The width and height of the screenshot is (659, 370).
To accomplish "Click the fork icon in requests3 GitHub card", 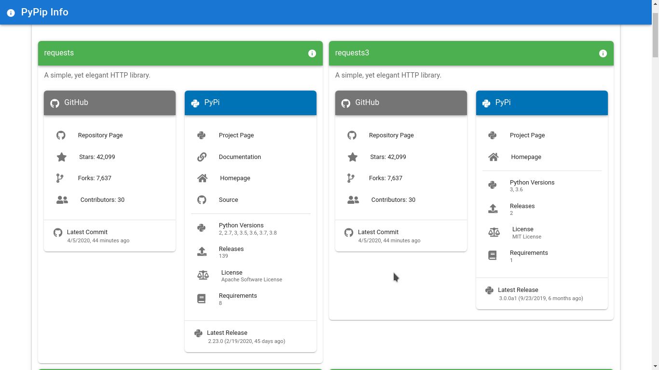I will [351, 178].
